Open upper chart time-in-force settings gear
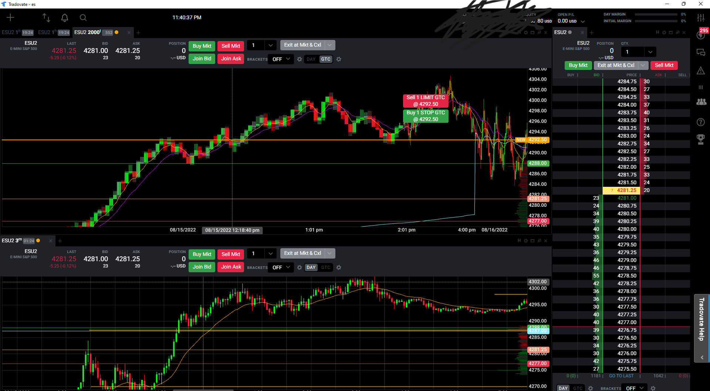Image resolution: width=710 pixels, height=391 pixels. pyautogui.click(x=339, y=59)
